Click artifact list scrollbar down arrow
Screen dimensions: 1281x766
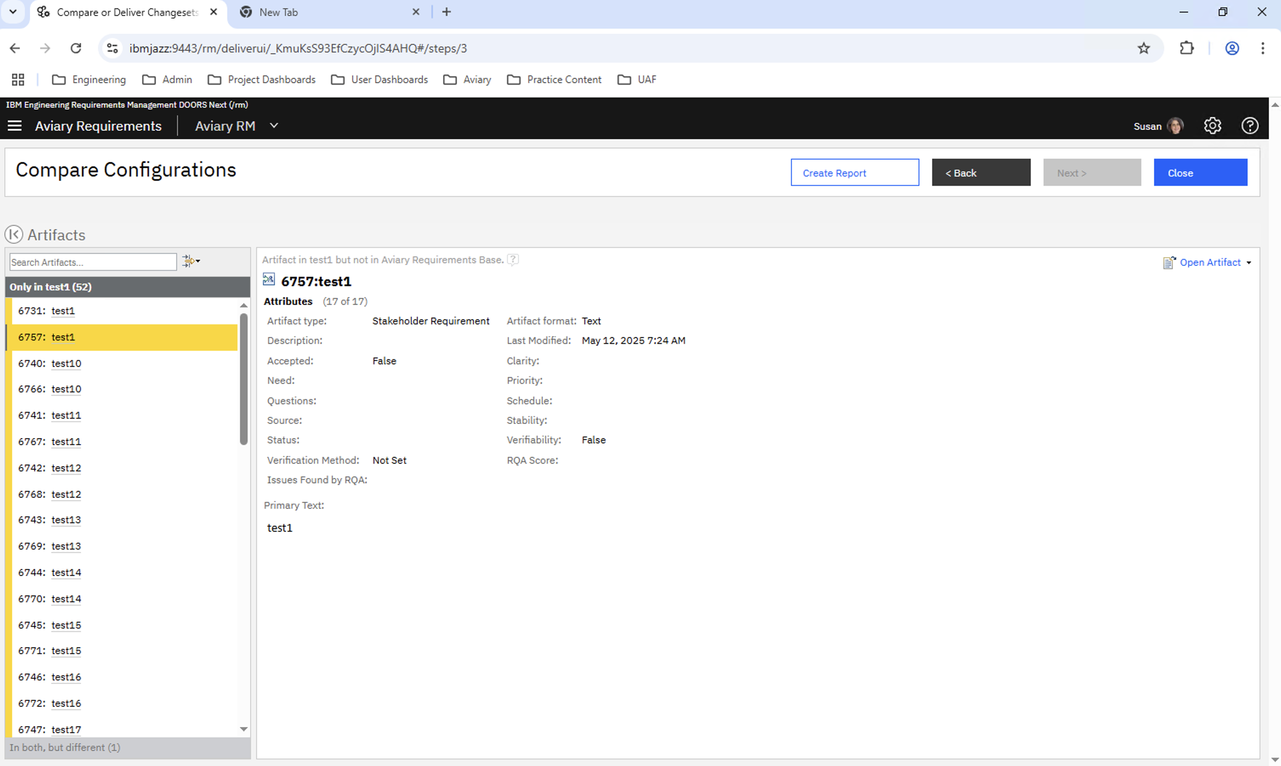click(244, 729)
